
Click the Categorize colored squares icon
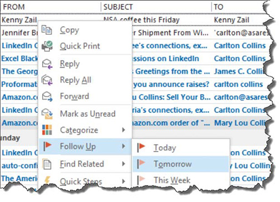[47, 130]
